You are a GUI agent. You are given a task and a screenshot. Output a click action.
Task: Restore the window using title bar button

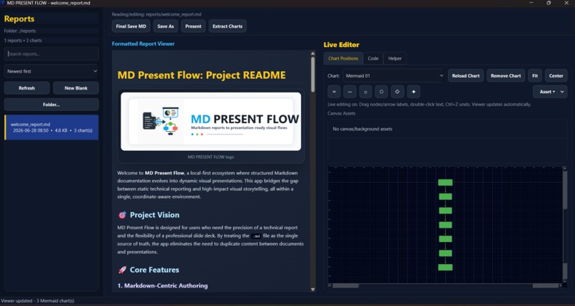(x=549, y=3)
